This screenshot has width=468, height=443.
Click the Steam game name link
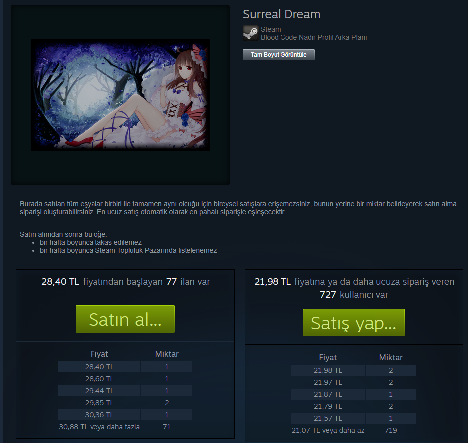click(271, 29)
